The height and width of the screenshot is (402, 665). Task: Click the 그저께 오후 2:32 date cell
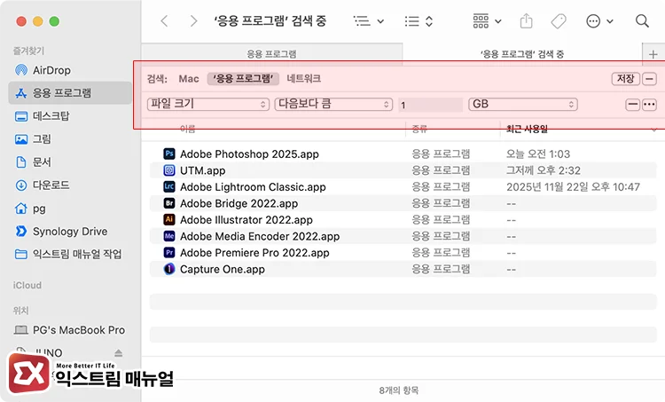pyautogui.click(x=544, y=170)
